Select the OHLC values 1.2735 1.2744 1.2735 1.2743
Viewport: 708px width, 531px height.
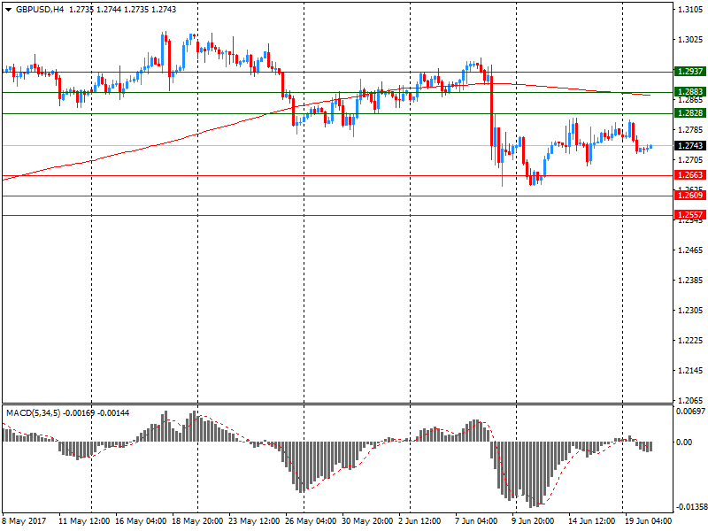122,10
